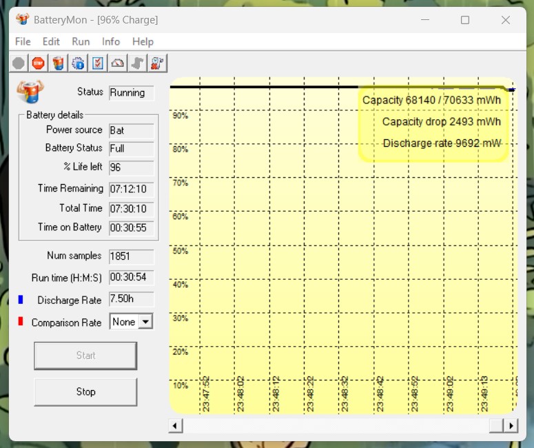Click the large battery mascot logo beside Status

[30, 92]
